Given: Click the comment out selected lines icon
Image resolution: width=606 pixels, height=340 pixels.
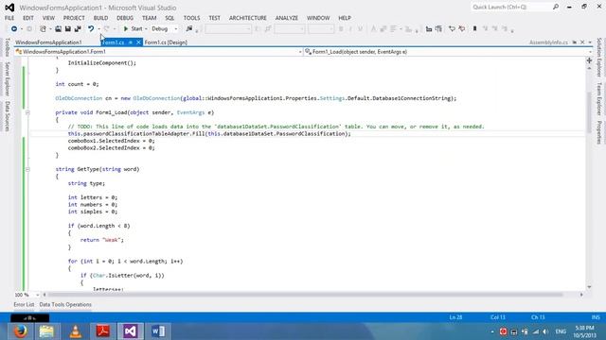Looking at the screenshot, I should [x=452, y=29].
